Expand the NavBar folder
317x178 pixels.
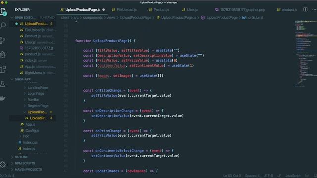33,100
